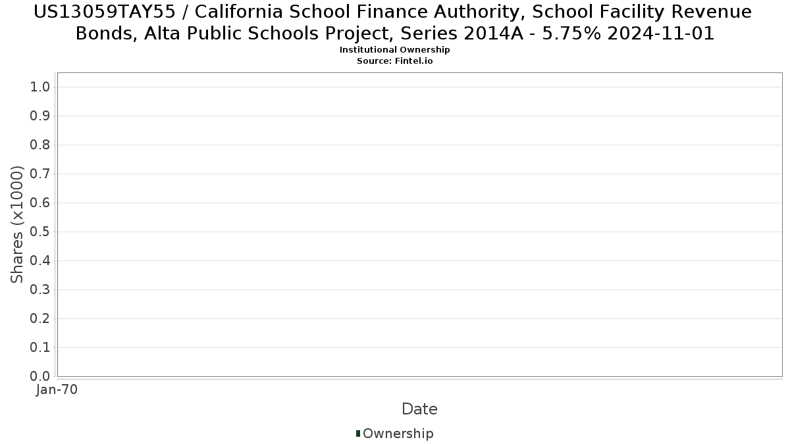The height and width of the screenshot is (444, 790).
Task: Click the Institutional Ownership subtitle
Action: coord(394,50)
